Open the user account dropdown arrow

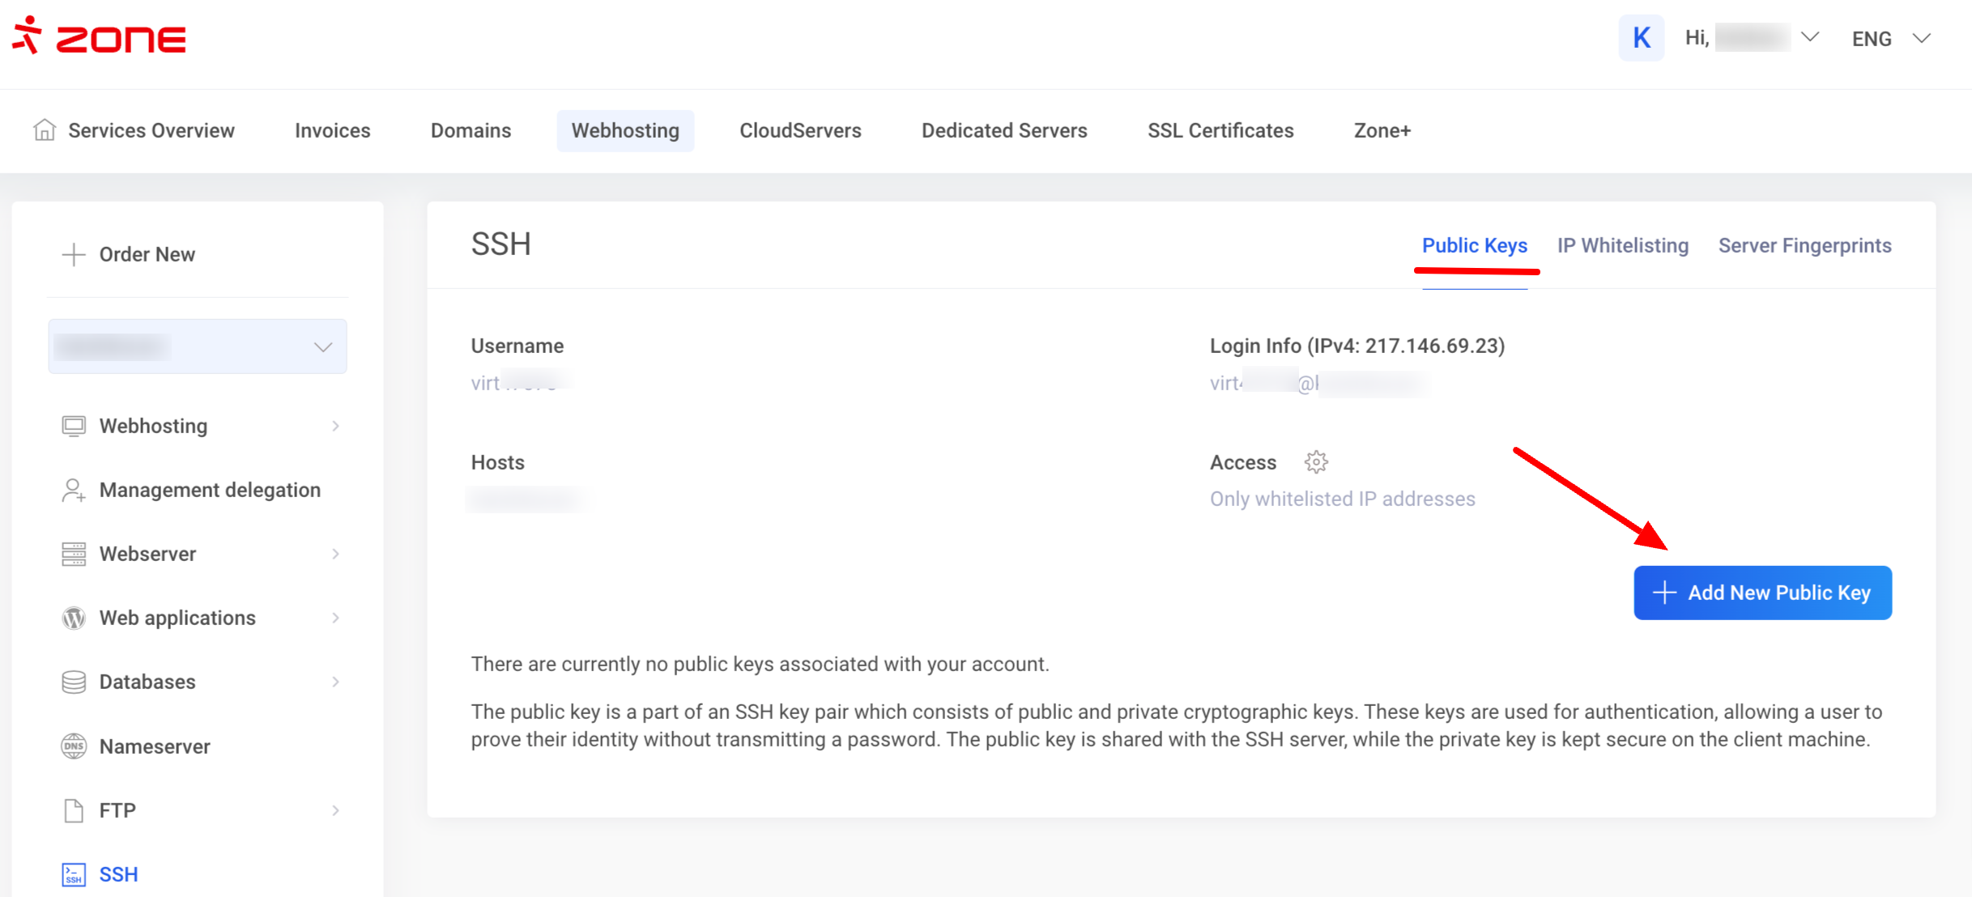[1809, 37]
